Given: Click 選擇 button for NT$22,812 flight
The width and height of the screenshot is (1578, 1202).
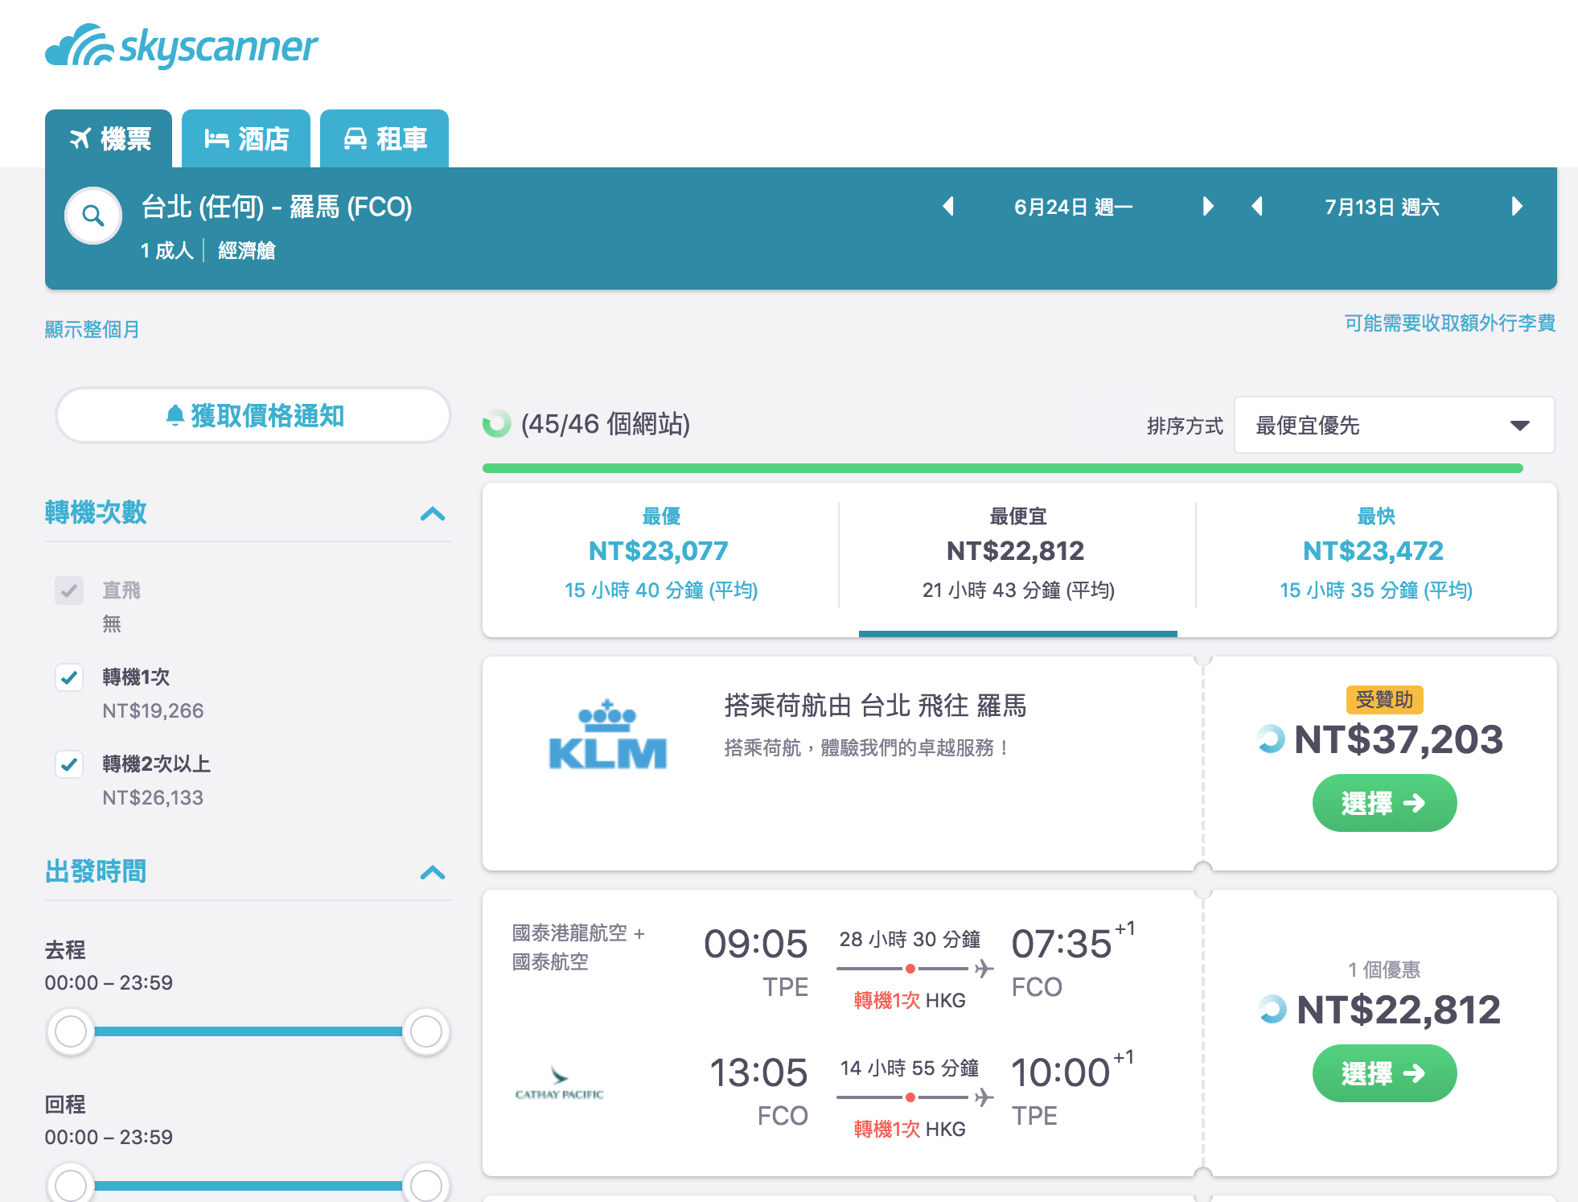Looking at the screenshot, I should pos(1384,1073).
